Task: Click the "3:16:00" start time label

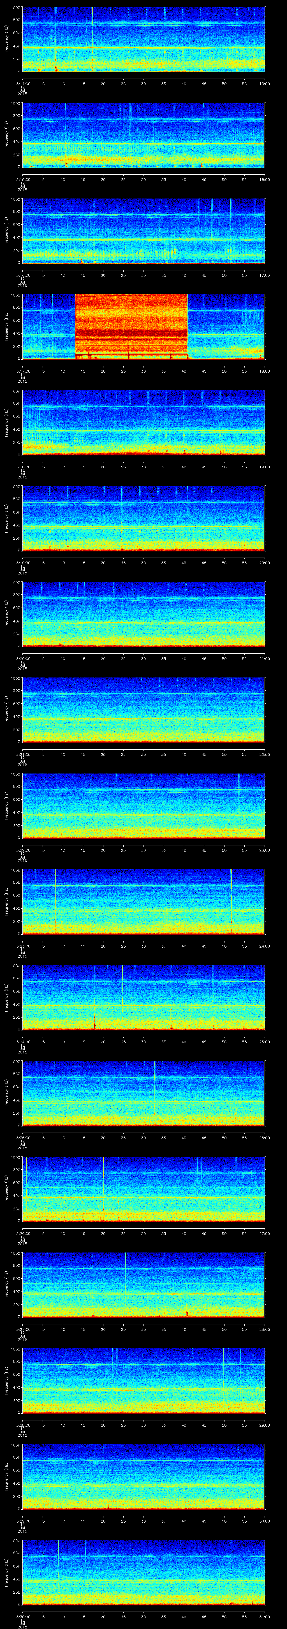Action: (x=23, y=275)
